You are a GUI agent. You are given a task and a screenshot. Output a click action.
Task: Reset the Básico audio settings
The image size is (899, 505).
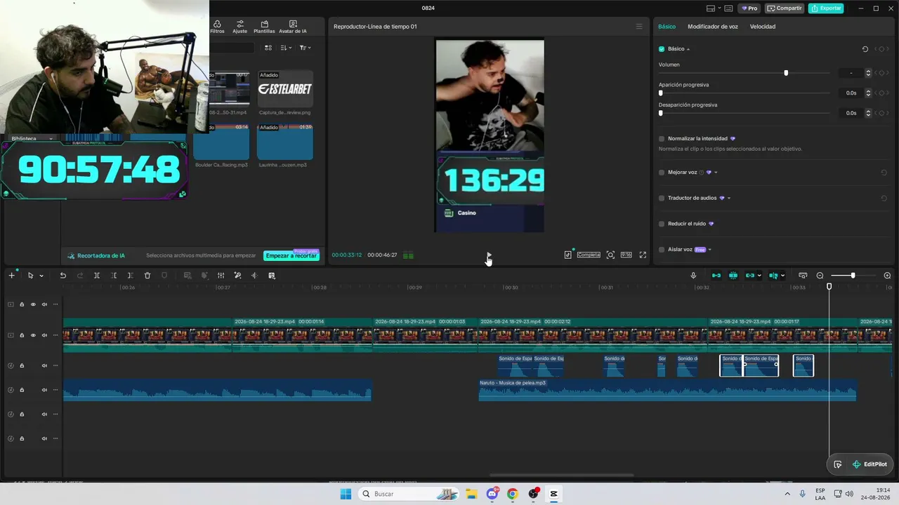pyautogui.click(x=865, y=49)
